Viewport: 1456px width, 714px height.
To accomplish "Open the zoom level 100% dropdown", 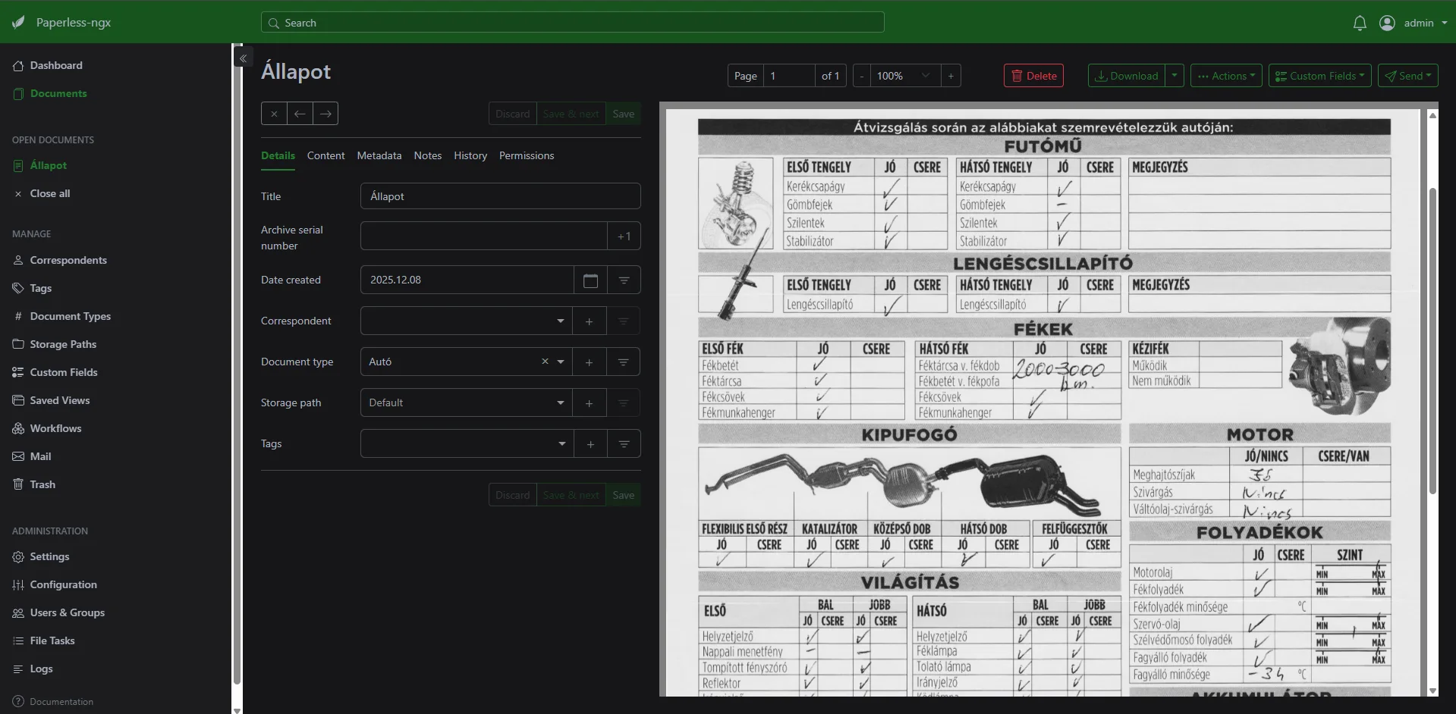I will (x=905, y=76).
